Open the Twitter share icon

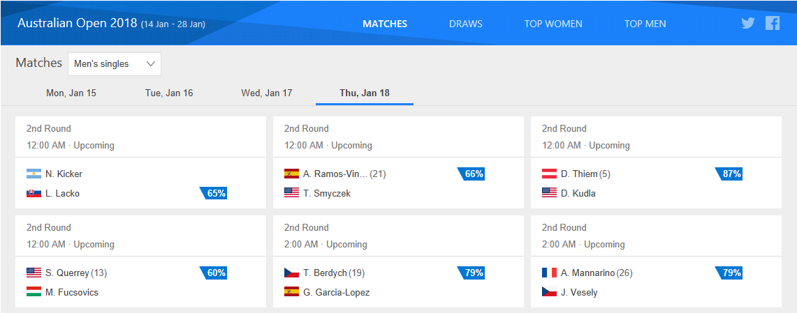(748, 23)
